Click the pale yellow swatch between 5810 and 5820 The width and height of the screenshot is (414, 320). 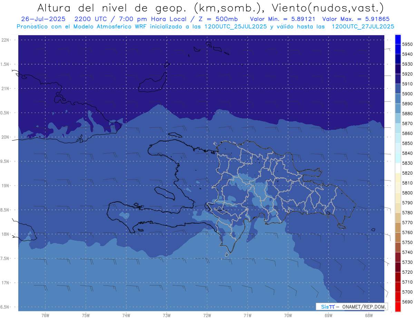pyautogui.click(x=398, y=178)
